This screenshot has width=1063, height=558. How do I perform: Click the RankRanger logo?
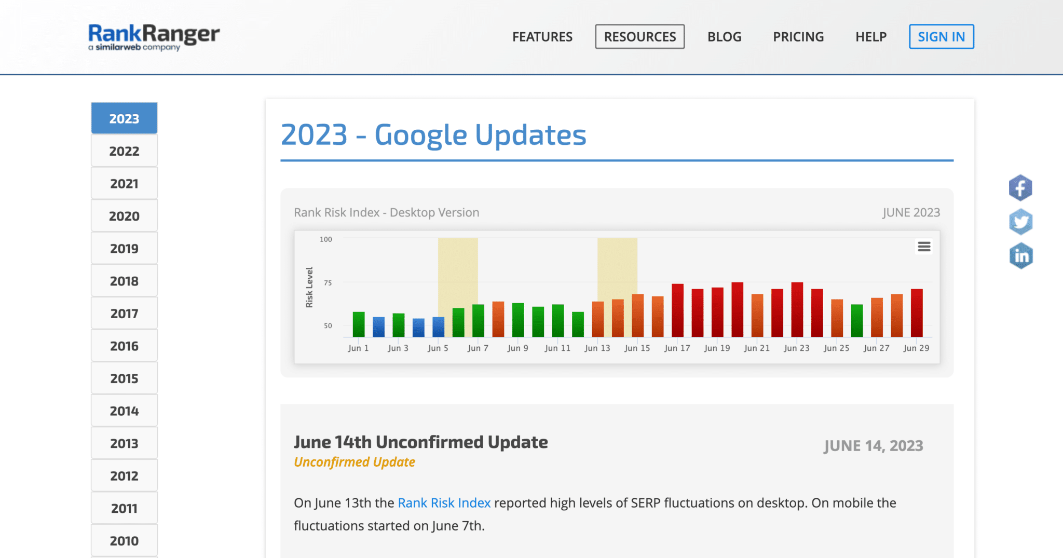tap(154, 37)
